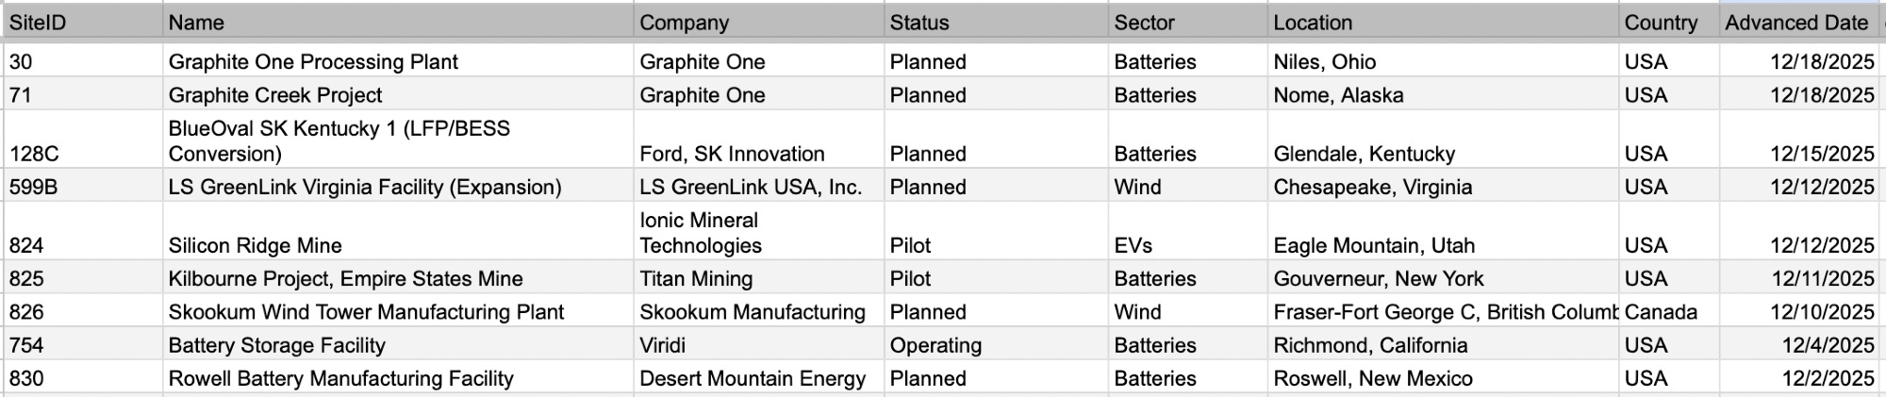Click the EVs sector cell
Screen dimensions: 1886x397
[x=1133, y=245]
